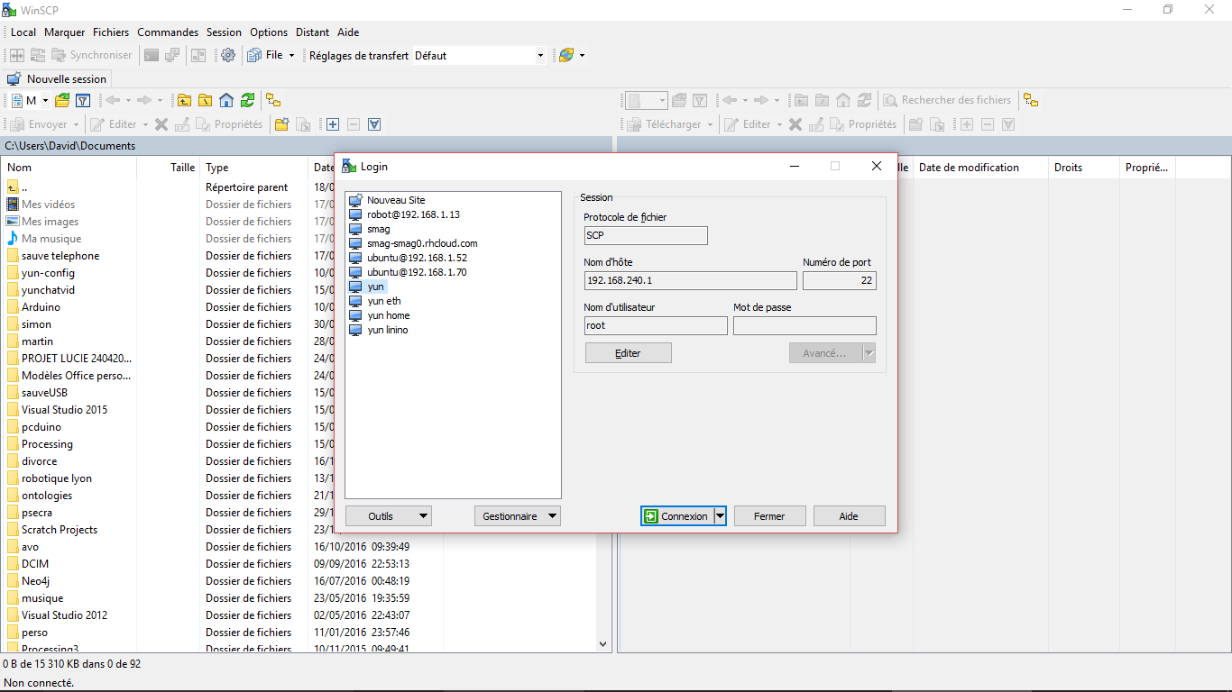
Task: Select the 'Scratch Projects' folder name
Action: [x=60, y=530]
